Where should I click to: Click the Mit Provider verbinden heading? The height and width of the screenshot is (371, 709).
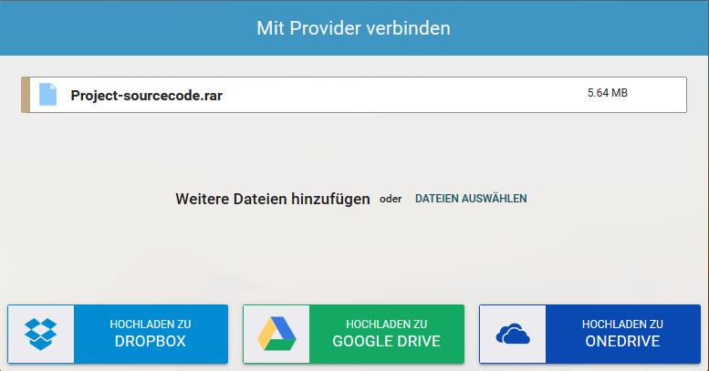click(354, 28)
